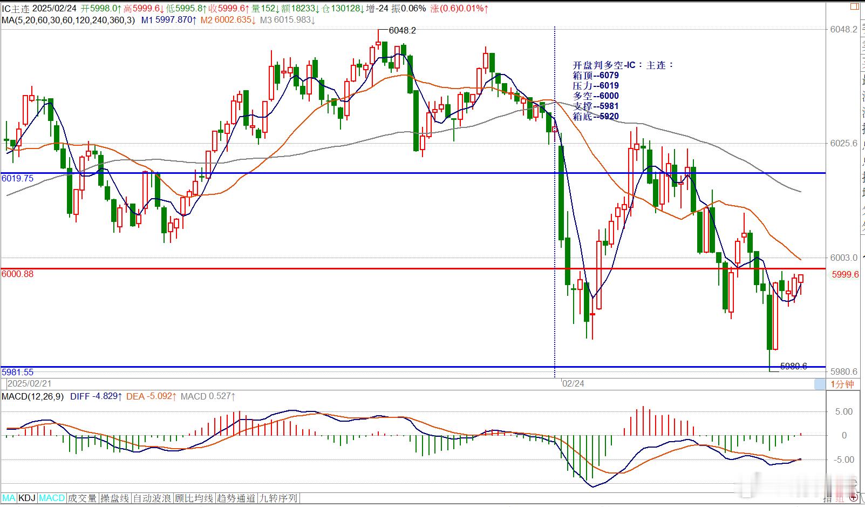Select the 操盘线 indicator tab
Screen dimensions: 865x507
[x=114, y=498]
